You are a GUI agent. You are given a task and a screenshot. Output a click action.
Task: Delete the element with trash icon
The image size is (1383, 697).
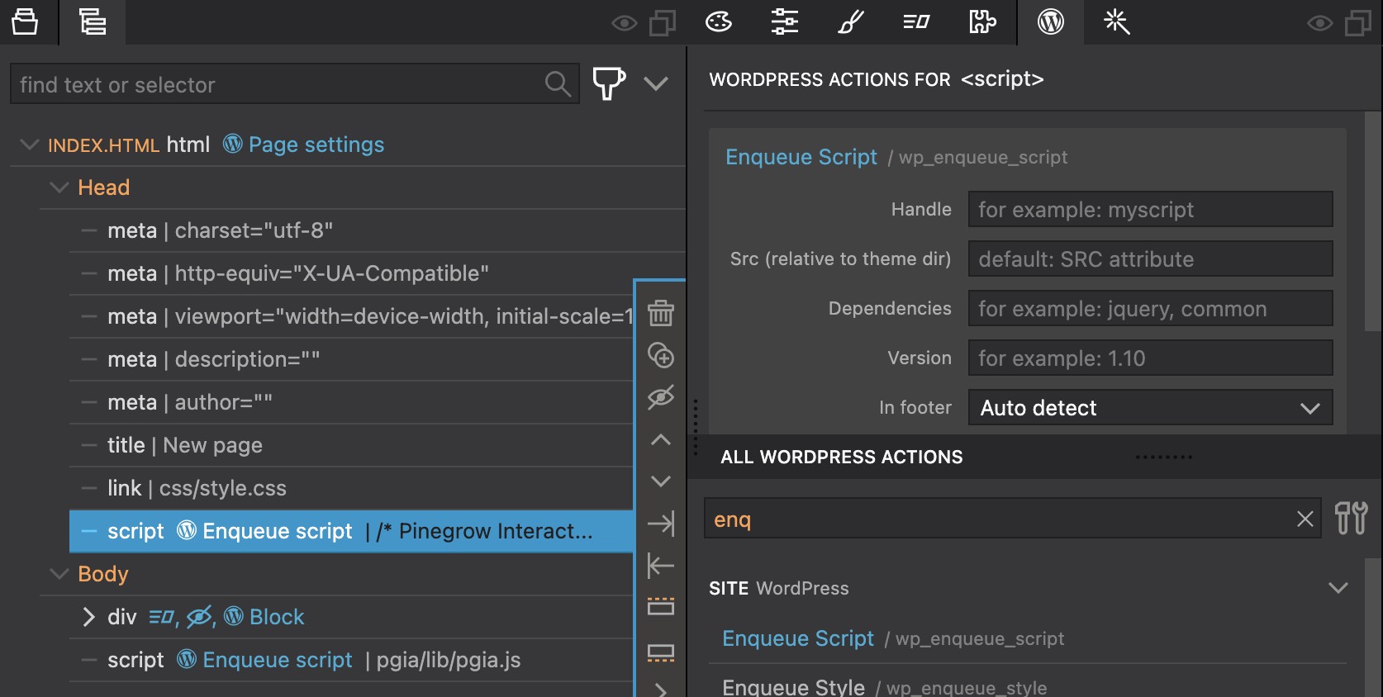[660, 313]
